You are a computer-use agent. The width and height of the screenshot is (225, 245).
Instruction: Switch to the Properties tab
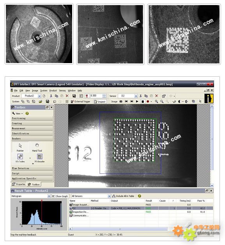click(19, 184)
